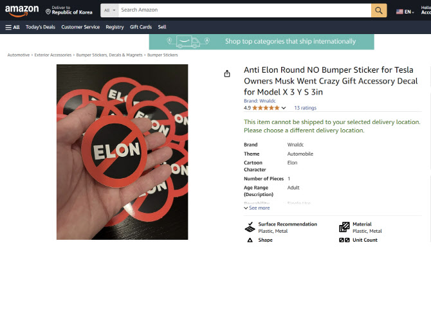Open Customer Service menu item
The height and width of the screenshot is (324, 431).
(80, 27)
